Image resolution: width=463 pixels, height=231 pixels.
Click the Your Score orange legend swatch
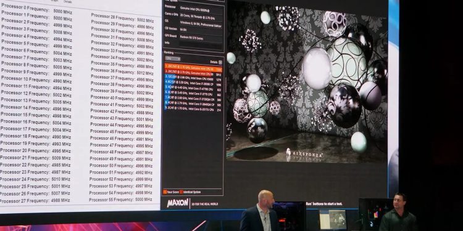165,192
